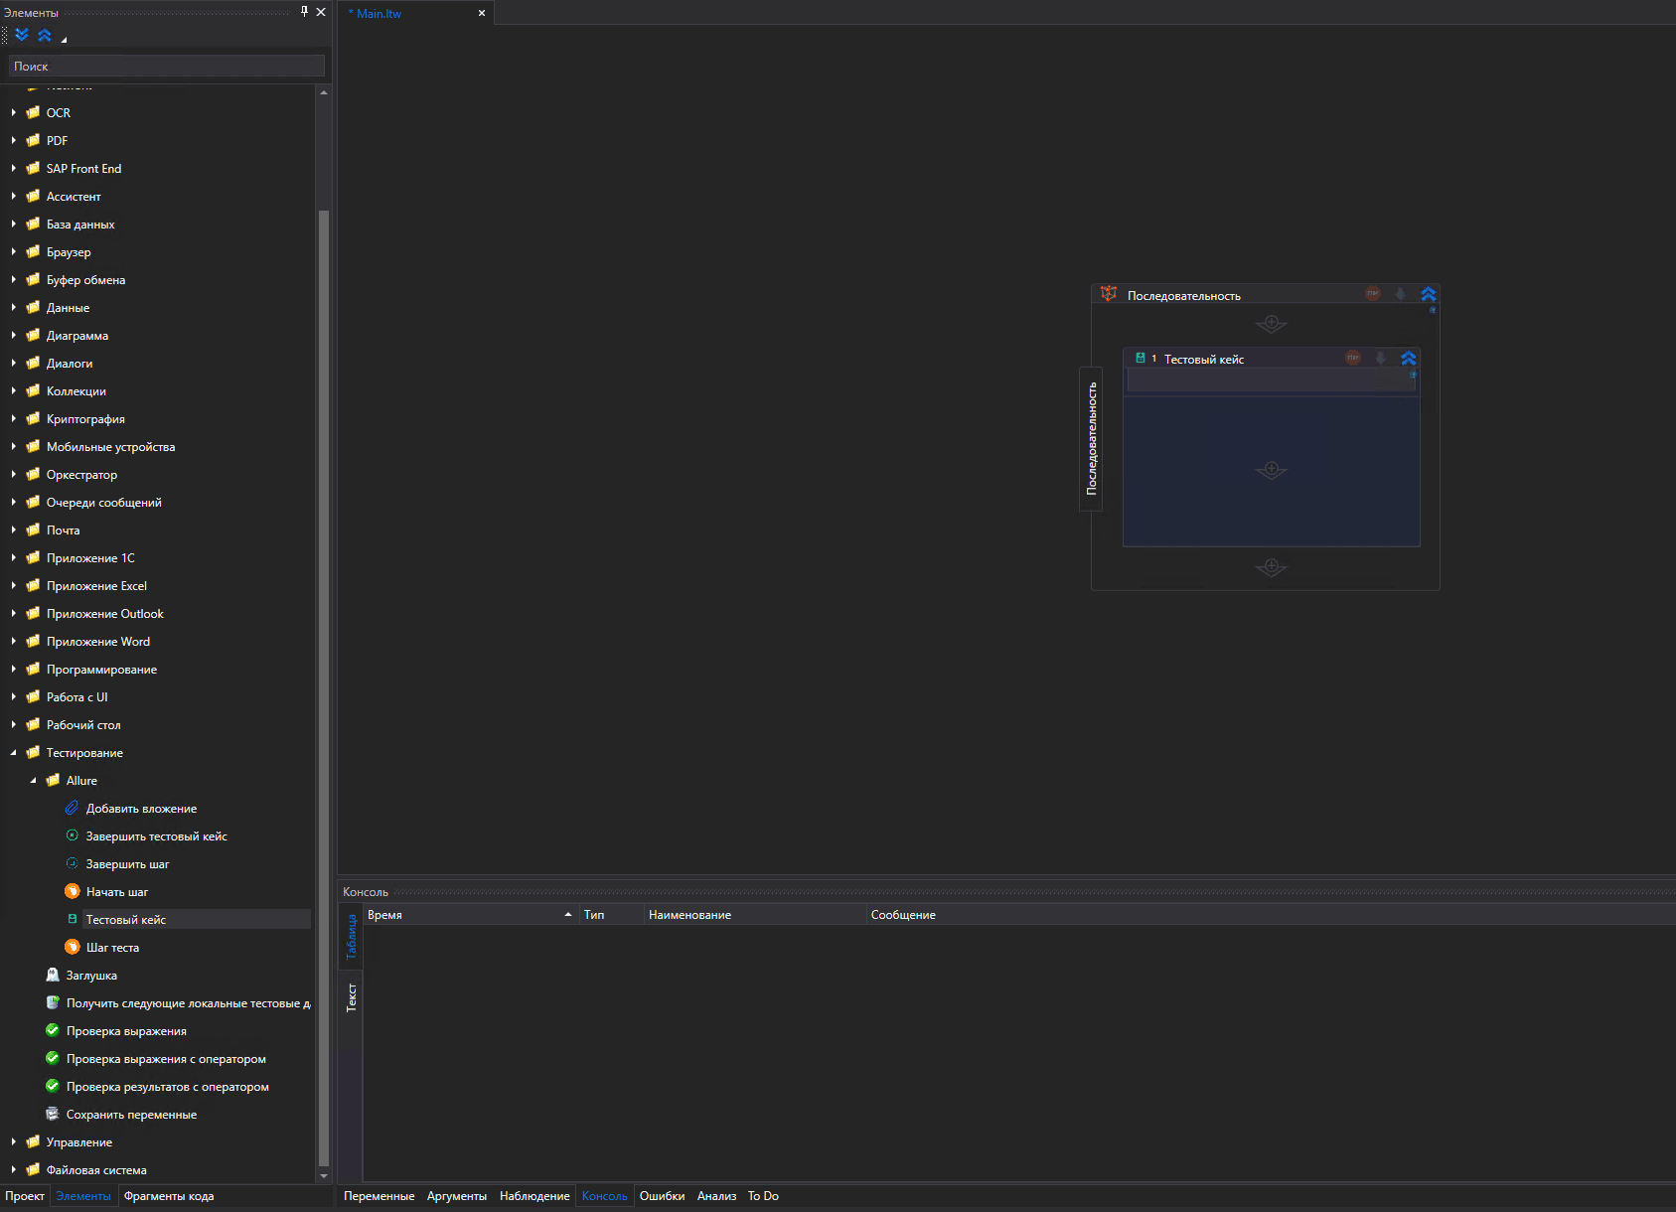
Task: Collapse the Тестирование folder in the tree
Action: [13, 753]
